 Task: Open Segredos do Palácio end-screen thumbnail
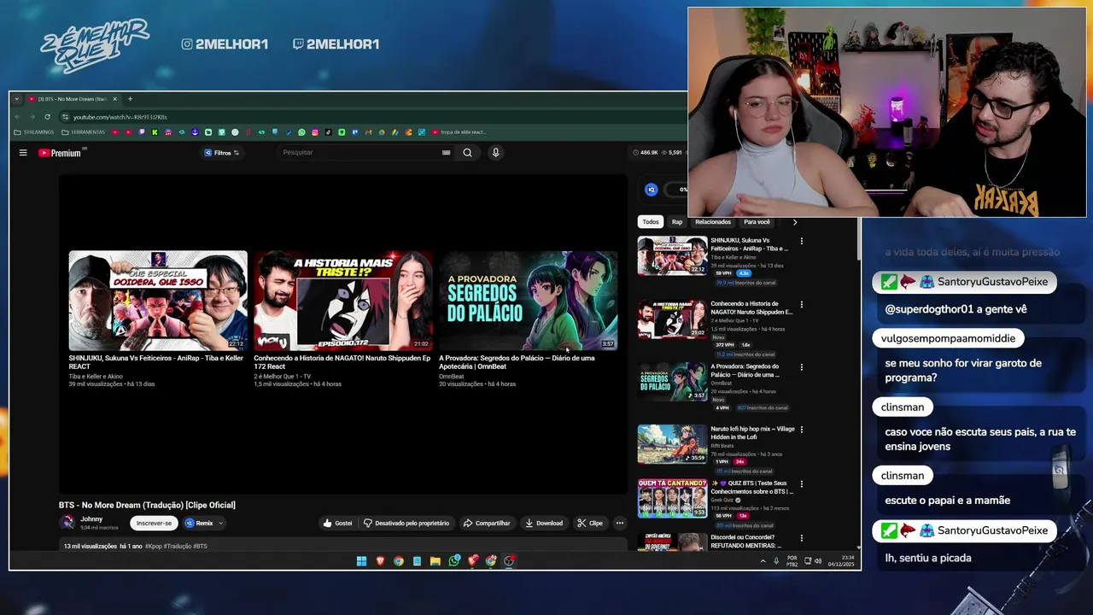[x=528, y=301]
